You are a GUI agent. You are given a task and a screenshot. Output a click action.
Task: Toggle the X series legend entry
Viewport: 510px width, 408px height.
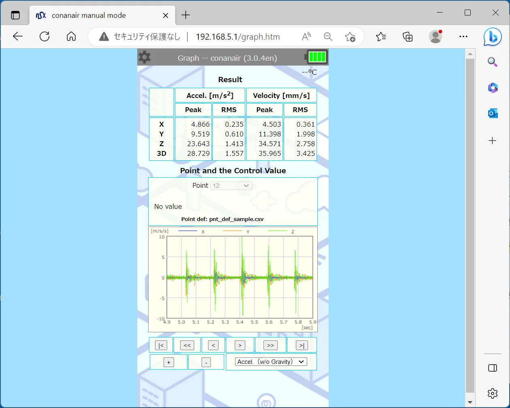click(x=191, y=232)
